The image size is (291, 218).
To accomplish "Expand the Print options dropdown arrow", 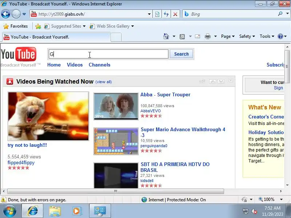I will [215, 36].
